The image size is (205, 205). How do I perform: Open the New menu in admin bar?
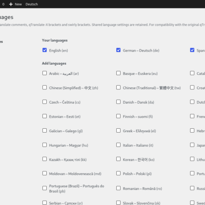[15, 4]
